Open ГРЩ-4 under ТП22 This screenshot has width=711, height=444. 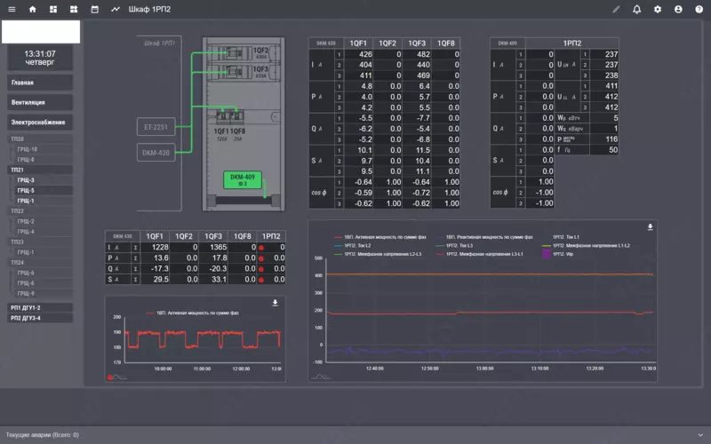point(43,232)
